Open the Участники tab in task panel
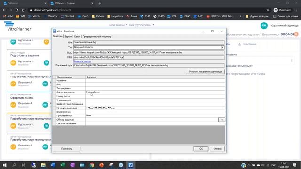The image size is (301, 169). pos(247,44)
